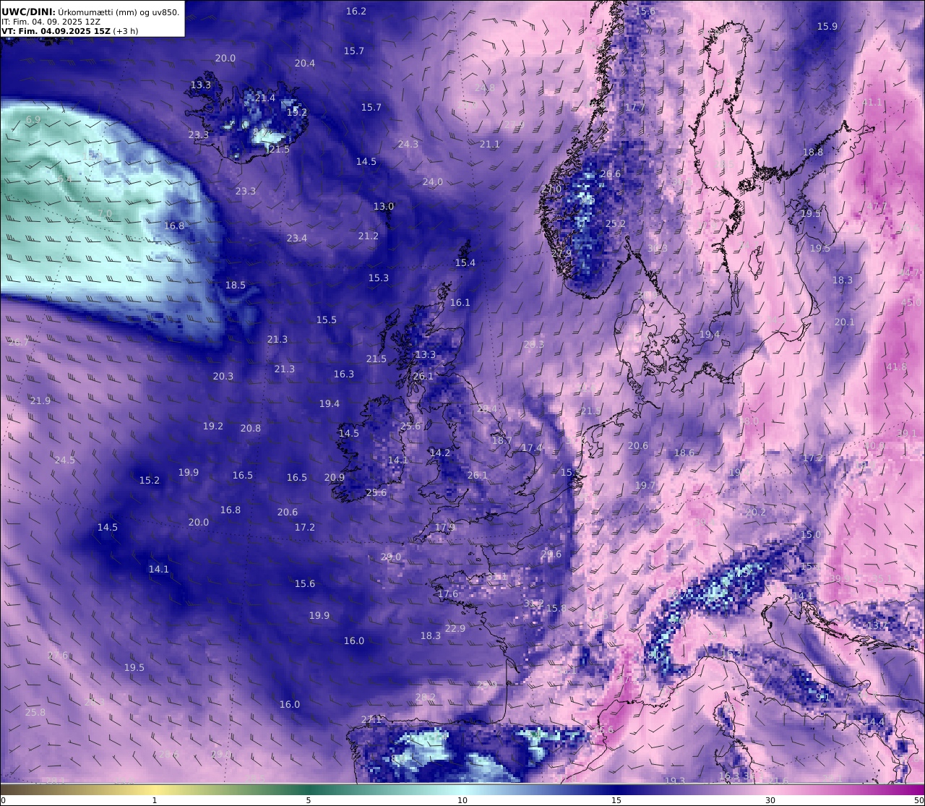The height and width of the screenshot is (806, 925).
Task: Click the map value '16.1'
Action: tap(460, 302)
